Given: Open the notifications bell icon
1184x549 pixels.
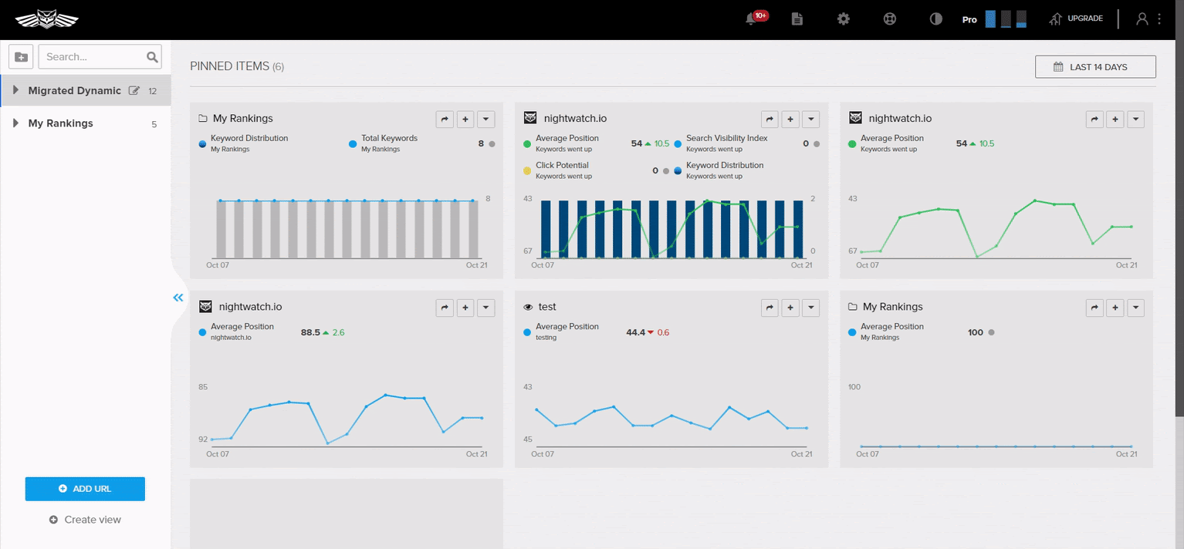Looking at the screenshot, I should 751,19.
